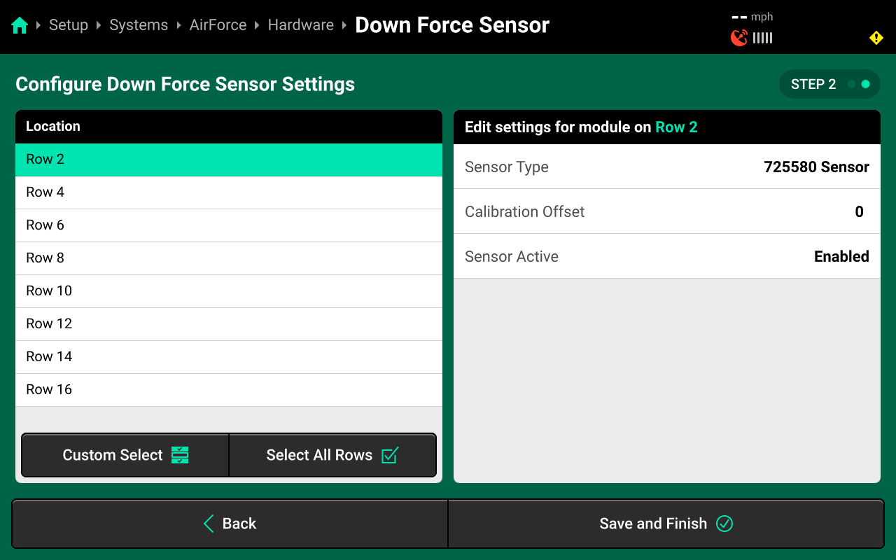Open the yellow warning alert icon
896x560 pixels.
pos(876,38)
